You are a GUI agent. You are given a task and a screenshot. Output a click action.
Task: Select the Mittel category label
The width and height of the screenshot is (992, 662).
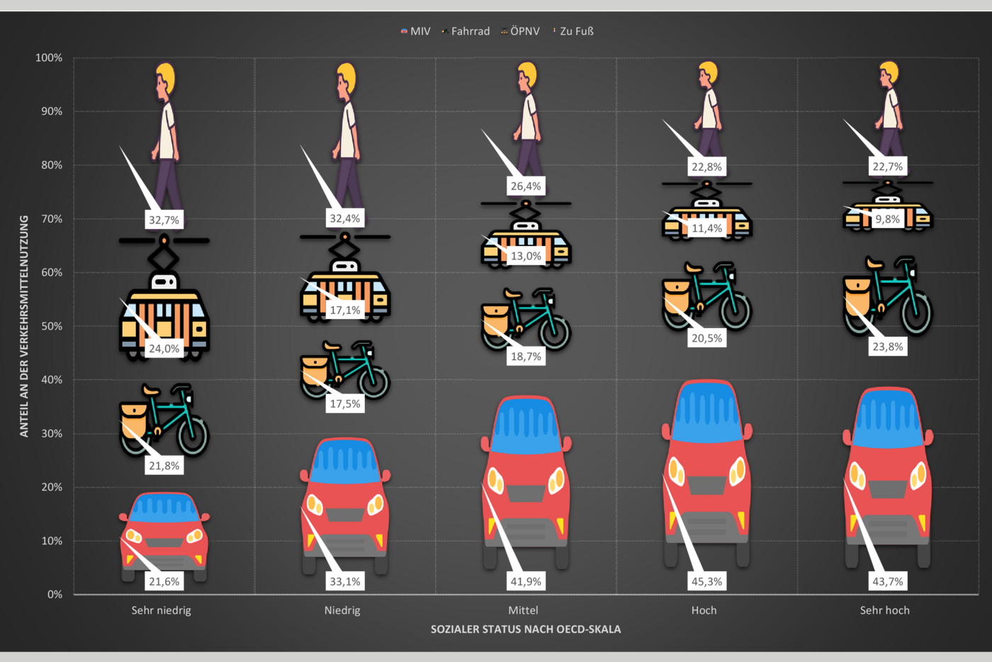click(523, 610)
